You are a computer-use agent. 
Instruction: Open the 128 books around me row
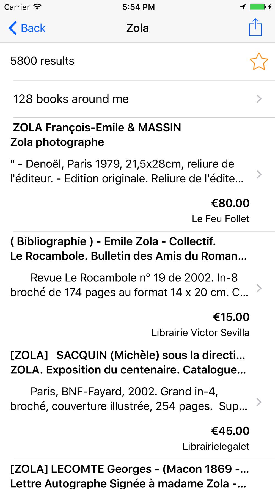click(x=137, y=99)
